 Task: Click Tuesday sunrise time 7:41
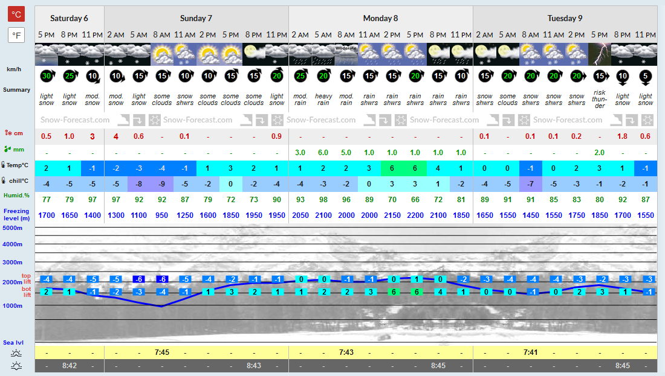pos(531,352)
